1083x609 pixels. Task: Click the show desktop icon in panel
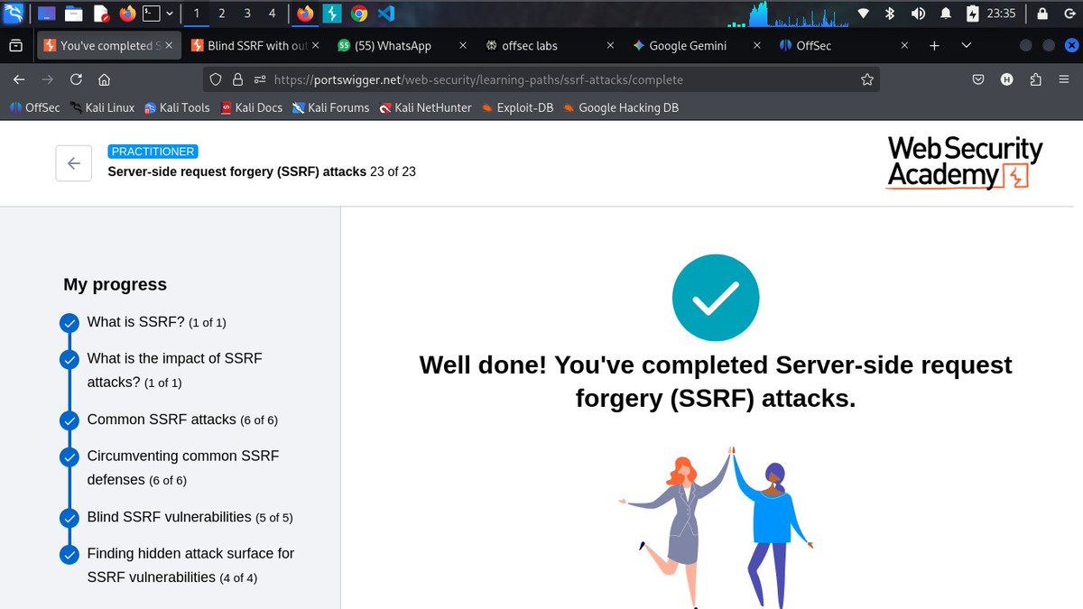coord(46,14)
